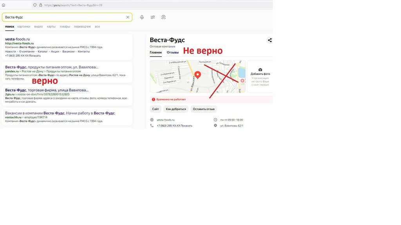
Task: Open the Каталог sitelink
Action: click(x=43, y=52)
